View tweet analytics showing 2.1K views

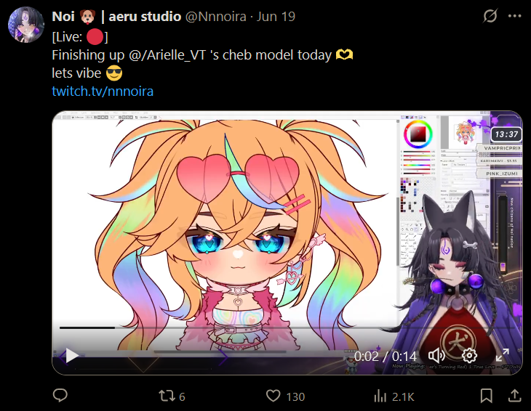pos(394,396)
